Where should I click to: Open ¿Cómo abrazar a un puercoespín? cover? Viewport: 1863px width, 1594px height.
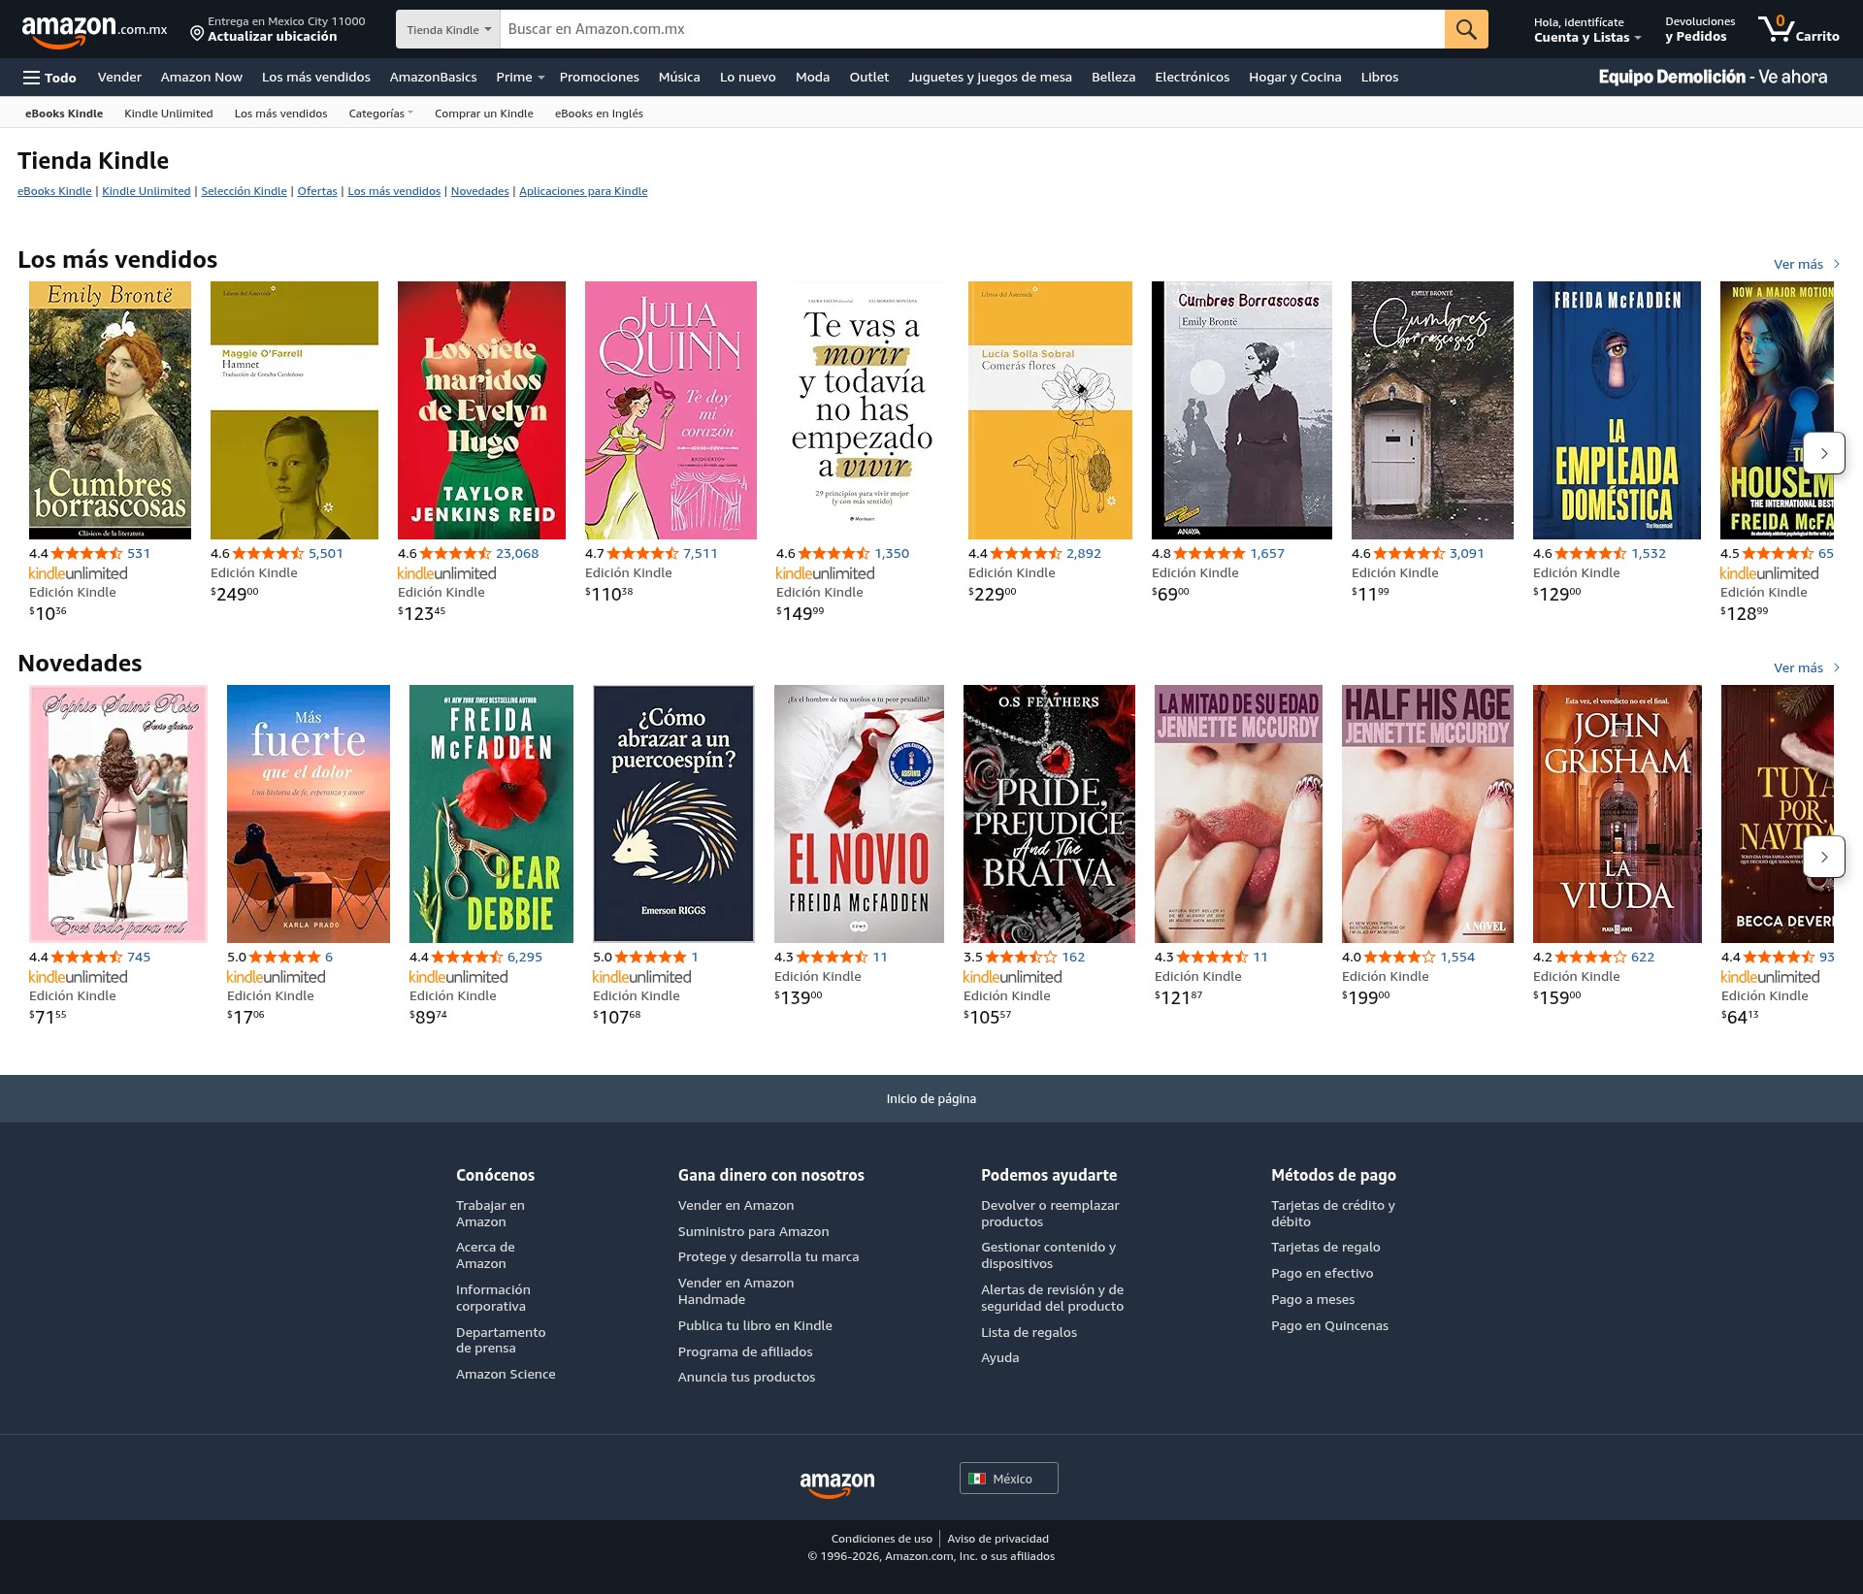[x=673, y=814]
